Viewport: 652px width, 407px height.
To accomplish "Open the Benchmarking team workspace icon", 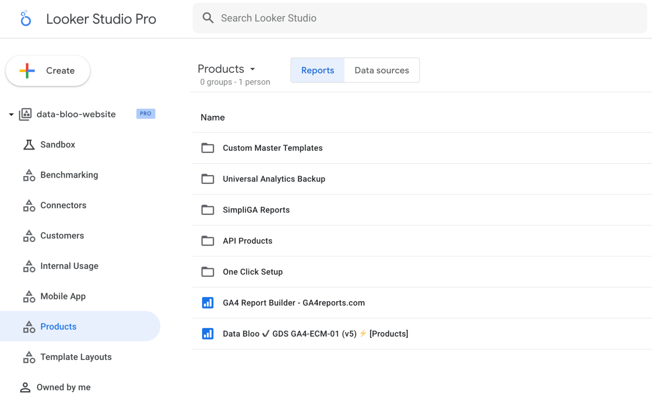I will pyautogui.click(x=28, y=175).
